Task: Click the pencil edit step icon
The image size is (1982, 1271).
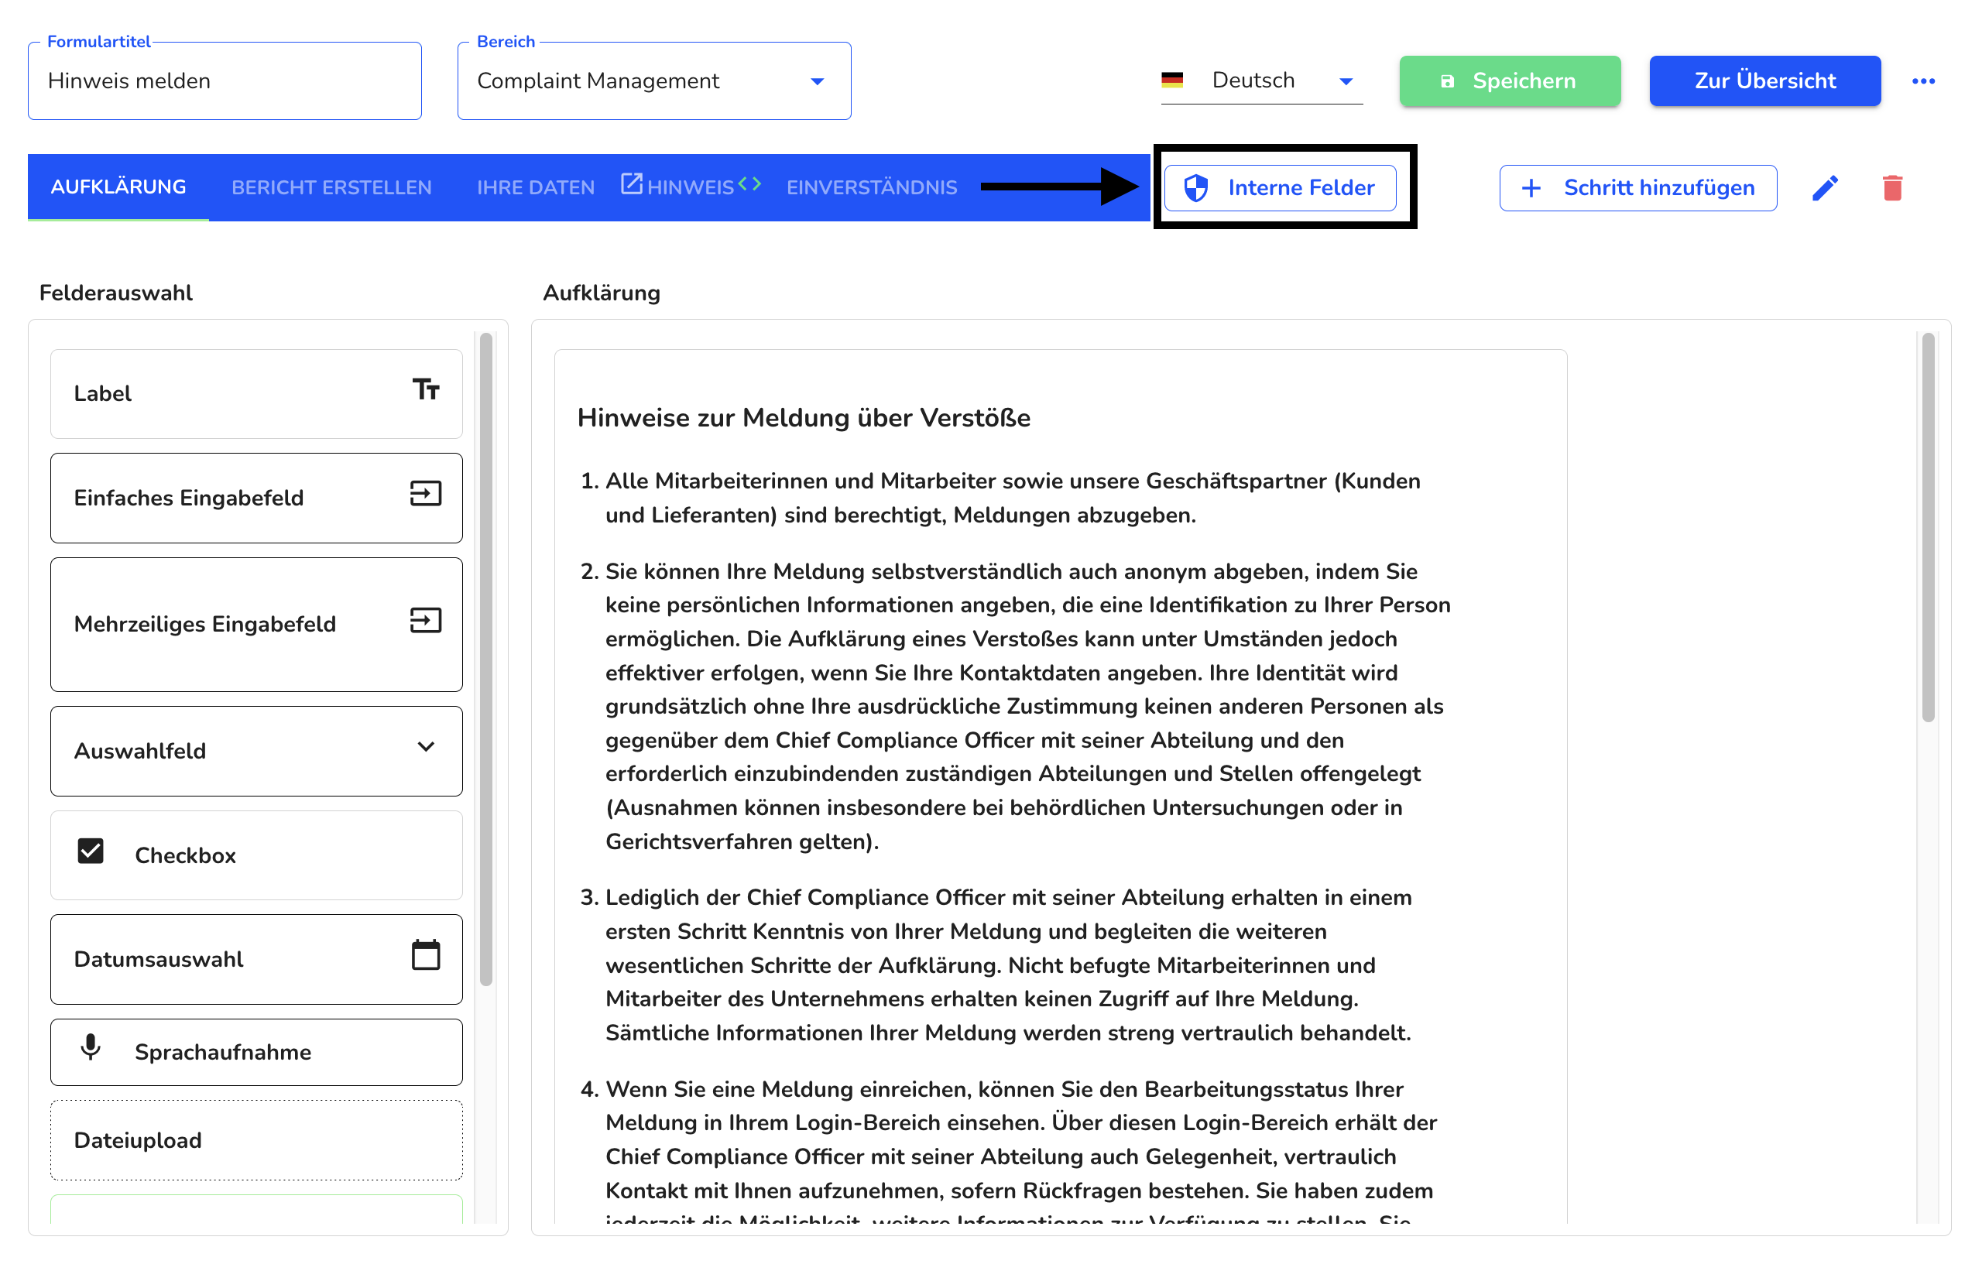Action: (1824, 187)
